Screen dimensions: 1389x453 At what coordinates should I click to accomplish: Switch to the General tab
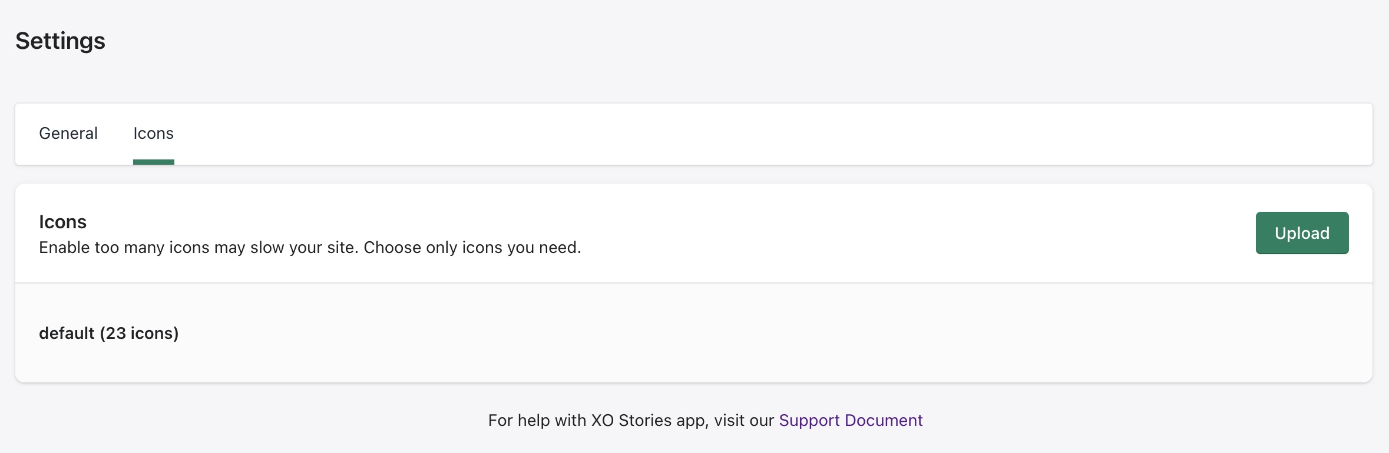point(68,134)
